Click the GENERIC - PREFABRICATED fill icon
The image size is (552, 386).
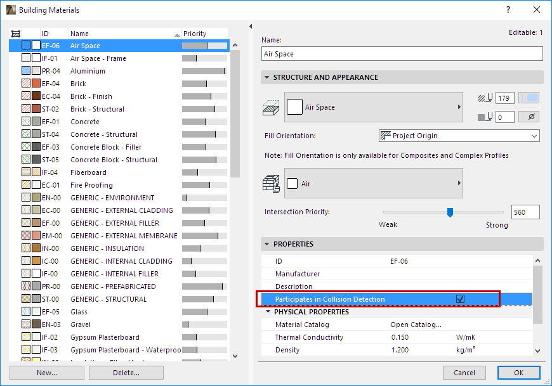tap(26, 286)
